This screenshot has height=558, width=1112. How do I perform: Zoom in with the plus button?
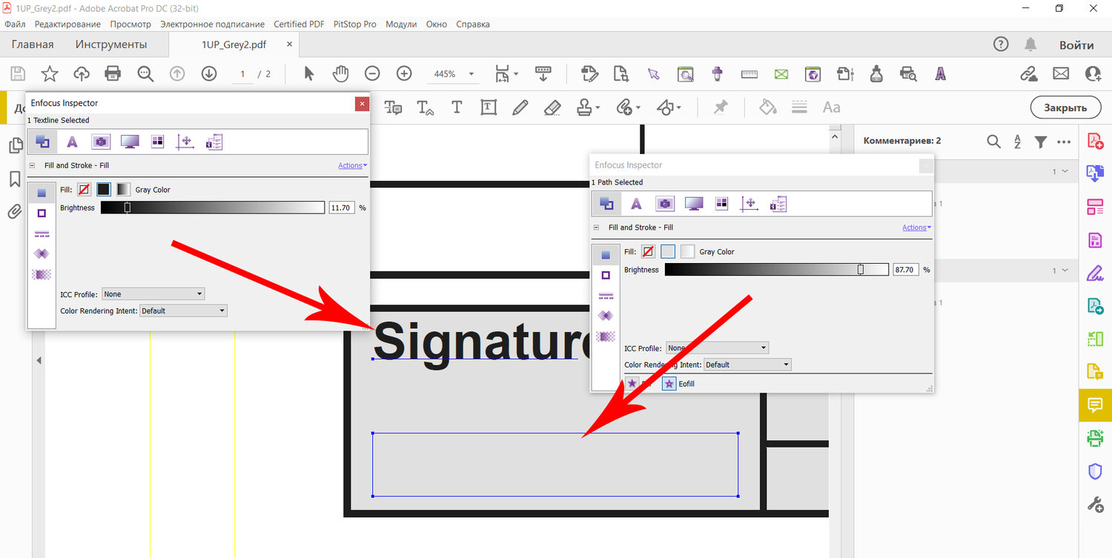pos(404,73)
